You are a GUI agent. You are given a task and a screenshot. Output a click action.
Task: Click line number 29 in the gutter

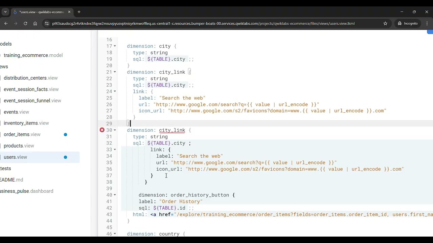[x=109, y=124]
